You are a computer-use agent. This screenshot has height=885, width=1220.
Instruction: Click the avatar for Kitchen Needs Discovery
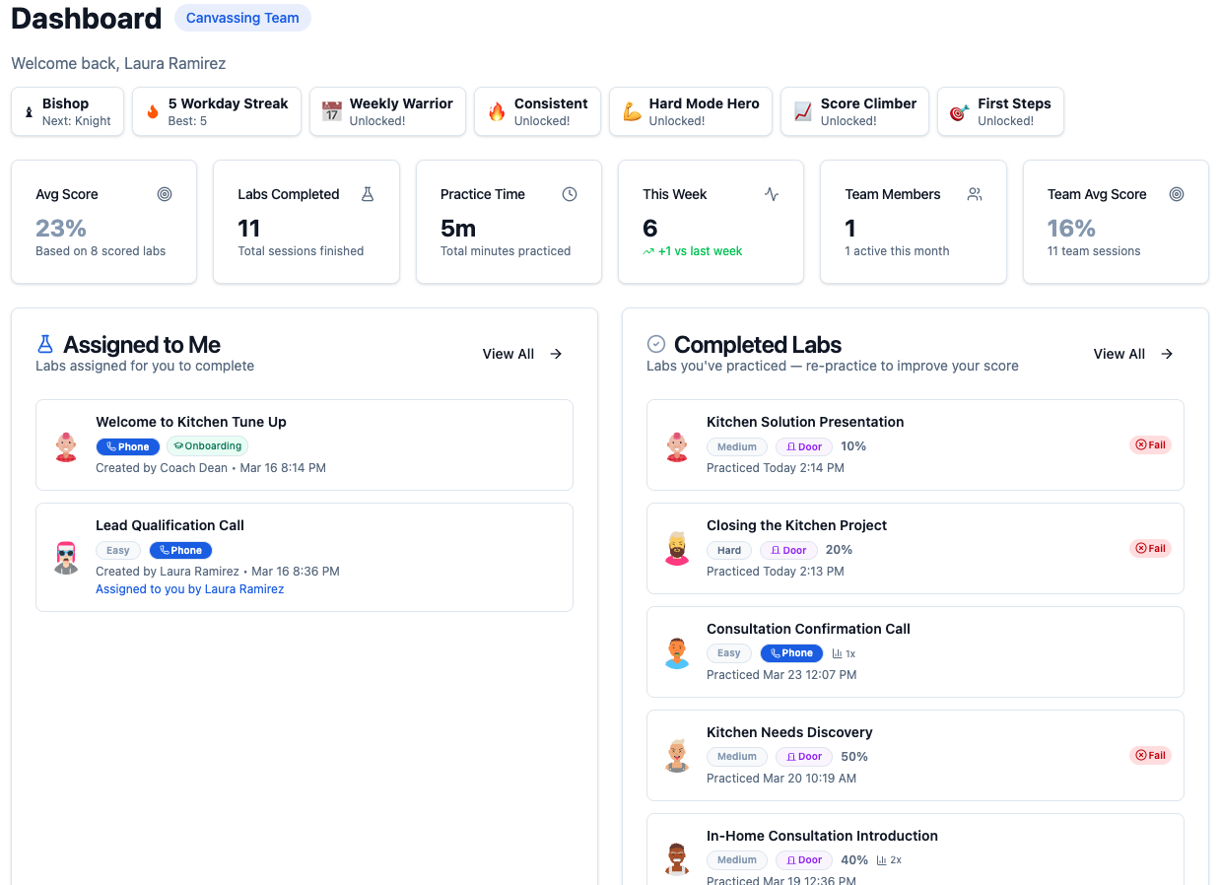[677, 756]
